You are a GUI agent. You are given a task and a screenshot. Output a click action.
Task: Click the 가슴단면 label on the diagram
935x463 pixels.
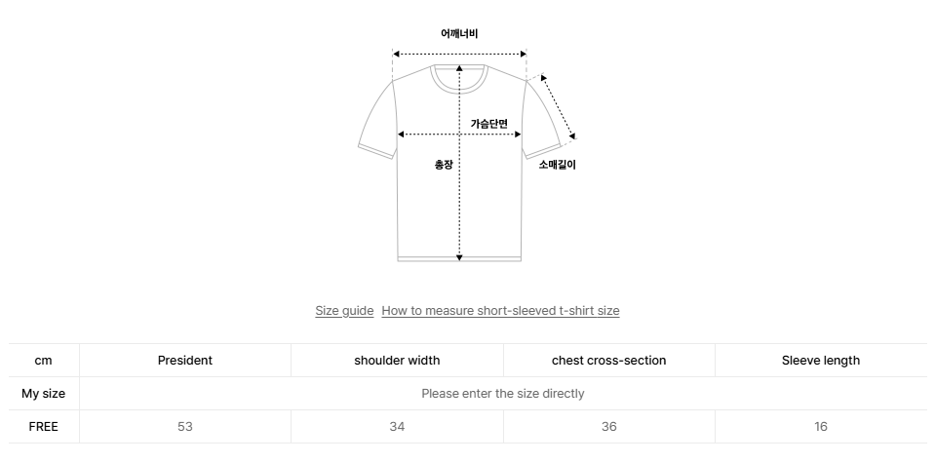(489, 123)
